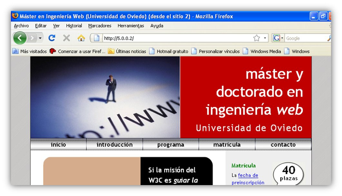The width and height of the screenshot is (342, 196).
Task: Click the Google search input box
Action: pos(305,38)
